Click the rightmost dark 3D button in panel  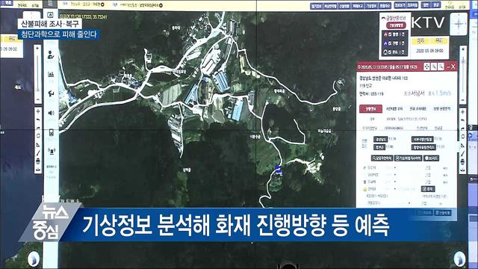pyautogui.click(x=432, y=158)
